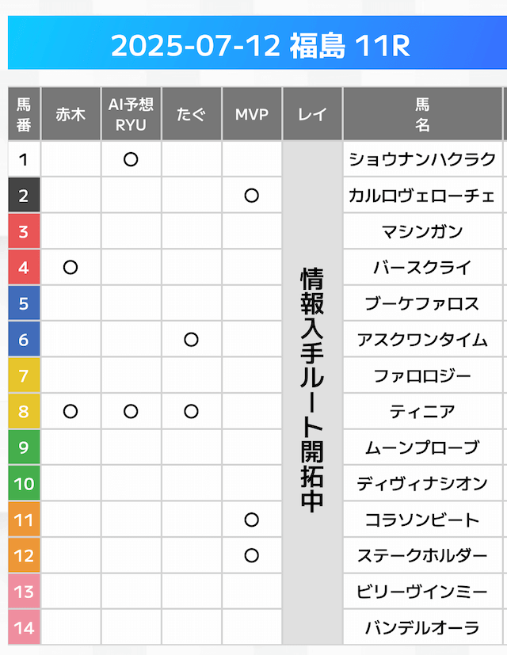Click the たぐ circle for アスクワンタイム

coord(191,340)
